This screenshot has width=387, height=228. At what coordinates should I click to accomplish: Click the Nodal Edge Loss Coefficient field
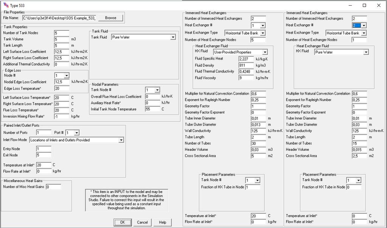click(62, 82)
